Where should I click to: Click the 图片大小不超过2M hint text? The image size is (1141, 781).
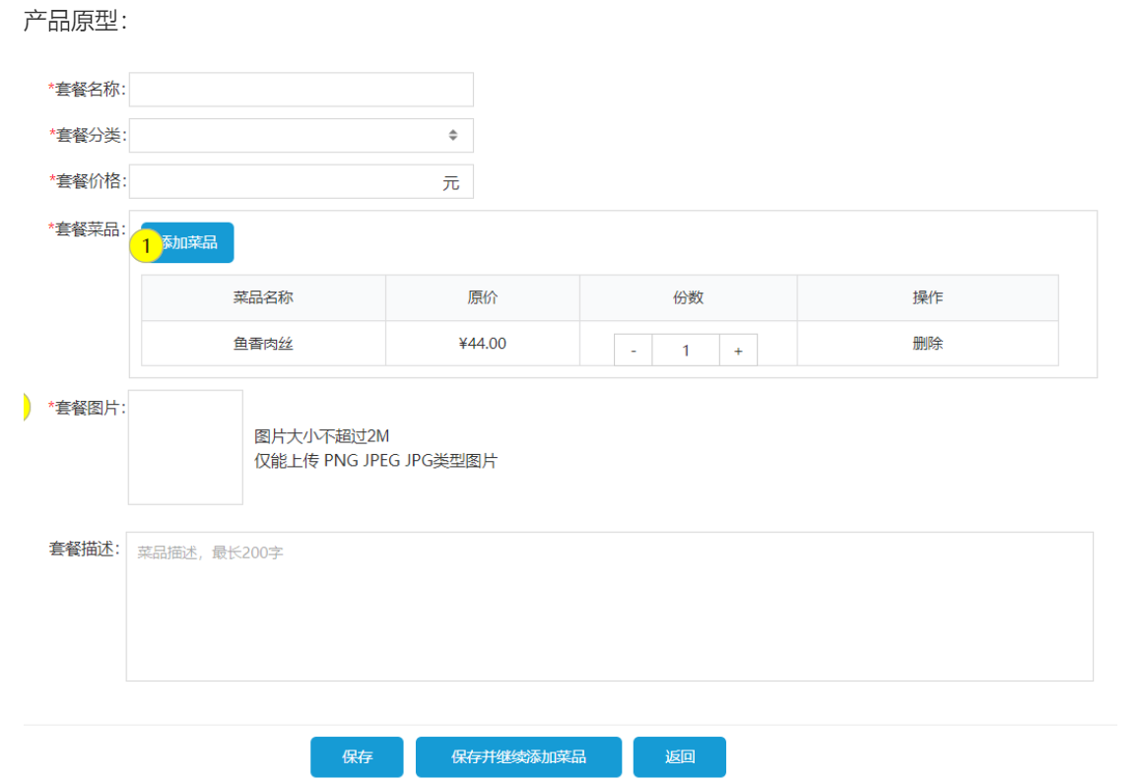[x=321, y=436]
